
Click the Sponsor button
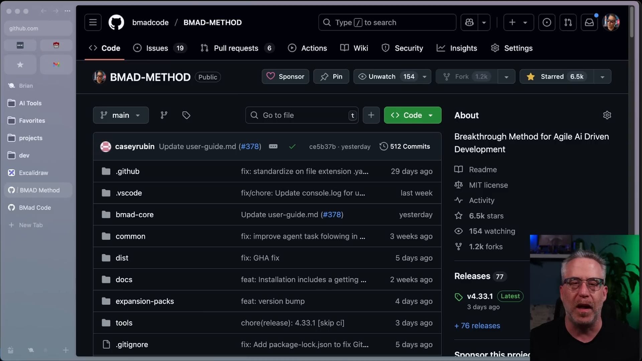click(x=285, y=77)
